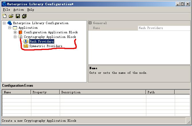192x126 pixels.
Task: Click the Save All toolbar icon
Action: pyautogui.click(x=24, y=16)
